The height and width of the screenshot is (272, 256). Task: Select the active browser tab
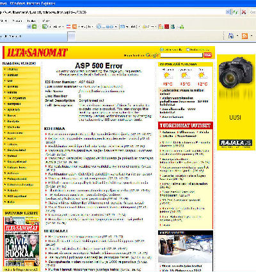coord(33,36)
